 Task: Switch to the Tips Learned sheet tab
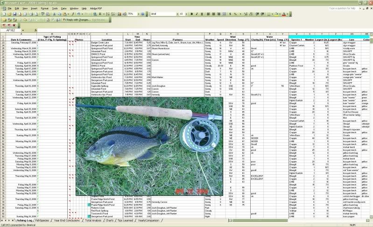pyautogui.click(x=125, y=220)
